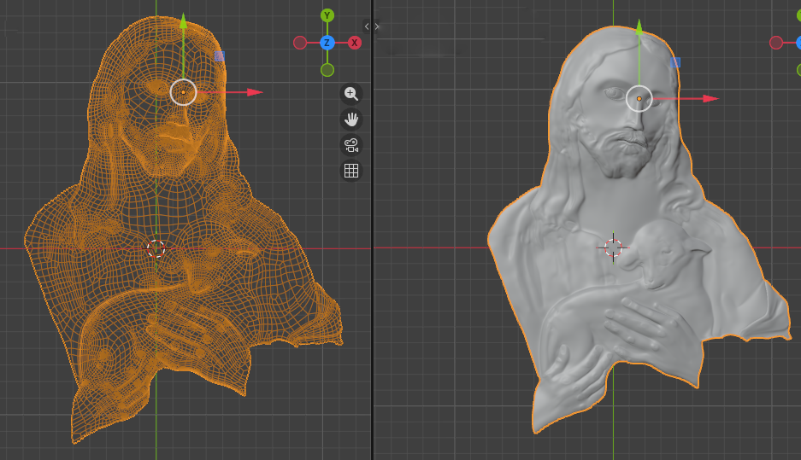
Task: Click the green Y axis on the left navigation gizmo
Action: [327, 15]
